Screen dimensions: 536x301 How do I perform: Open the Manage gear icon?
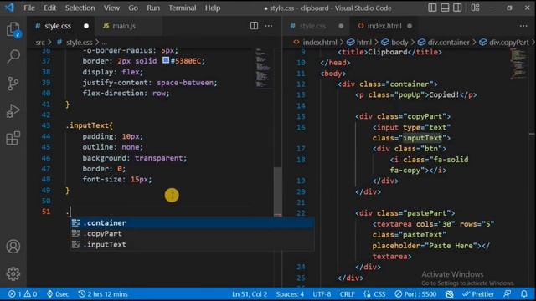[x=13, y=273]
